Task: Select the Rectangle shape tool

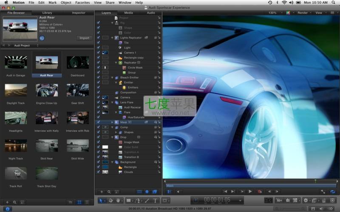Action: pos(129,201)
